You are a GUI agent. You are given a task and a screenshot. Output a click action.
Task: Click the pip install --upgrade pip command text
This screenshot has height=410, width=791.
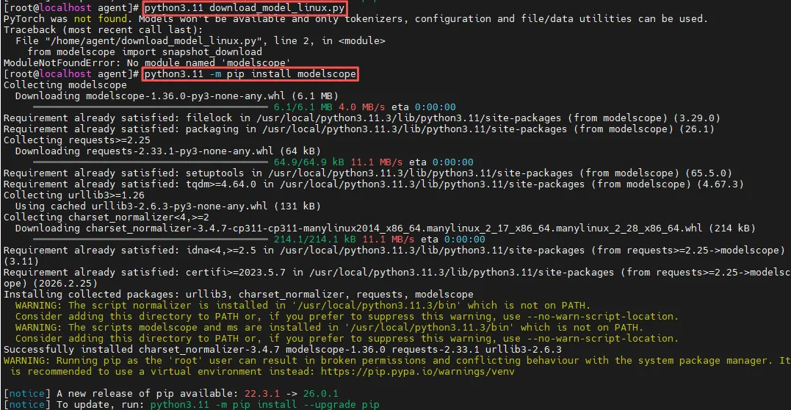click(x=265, y=404)
